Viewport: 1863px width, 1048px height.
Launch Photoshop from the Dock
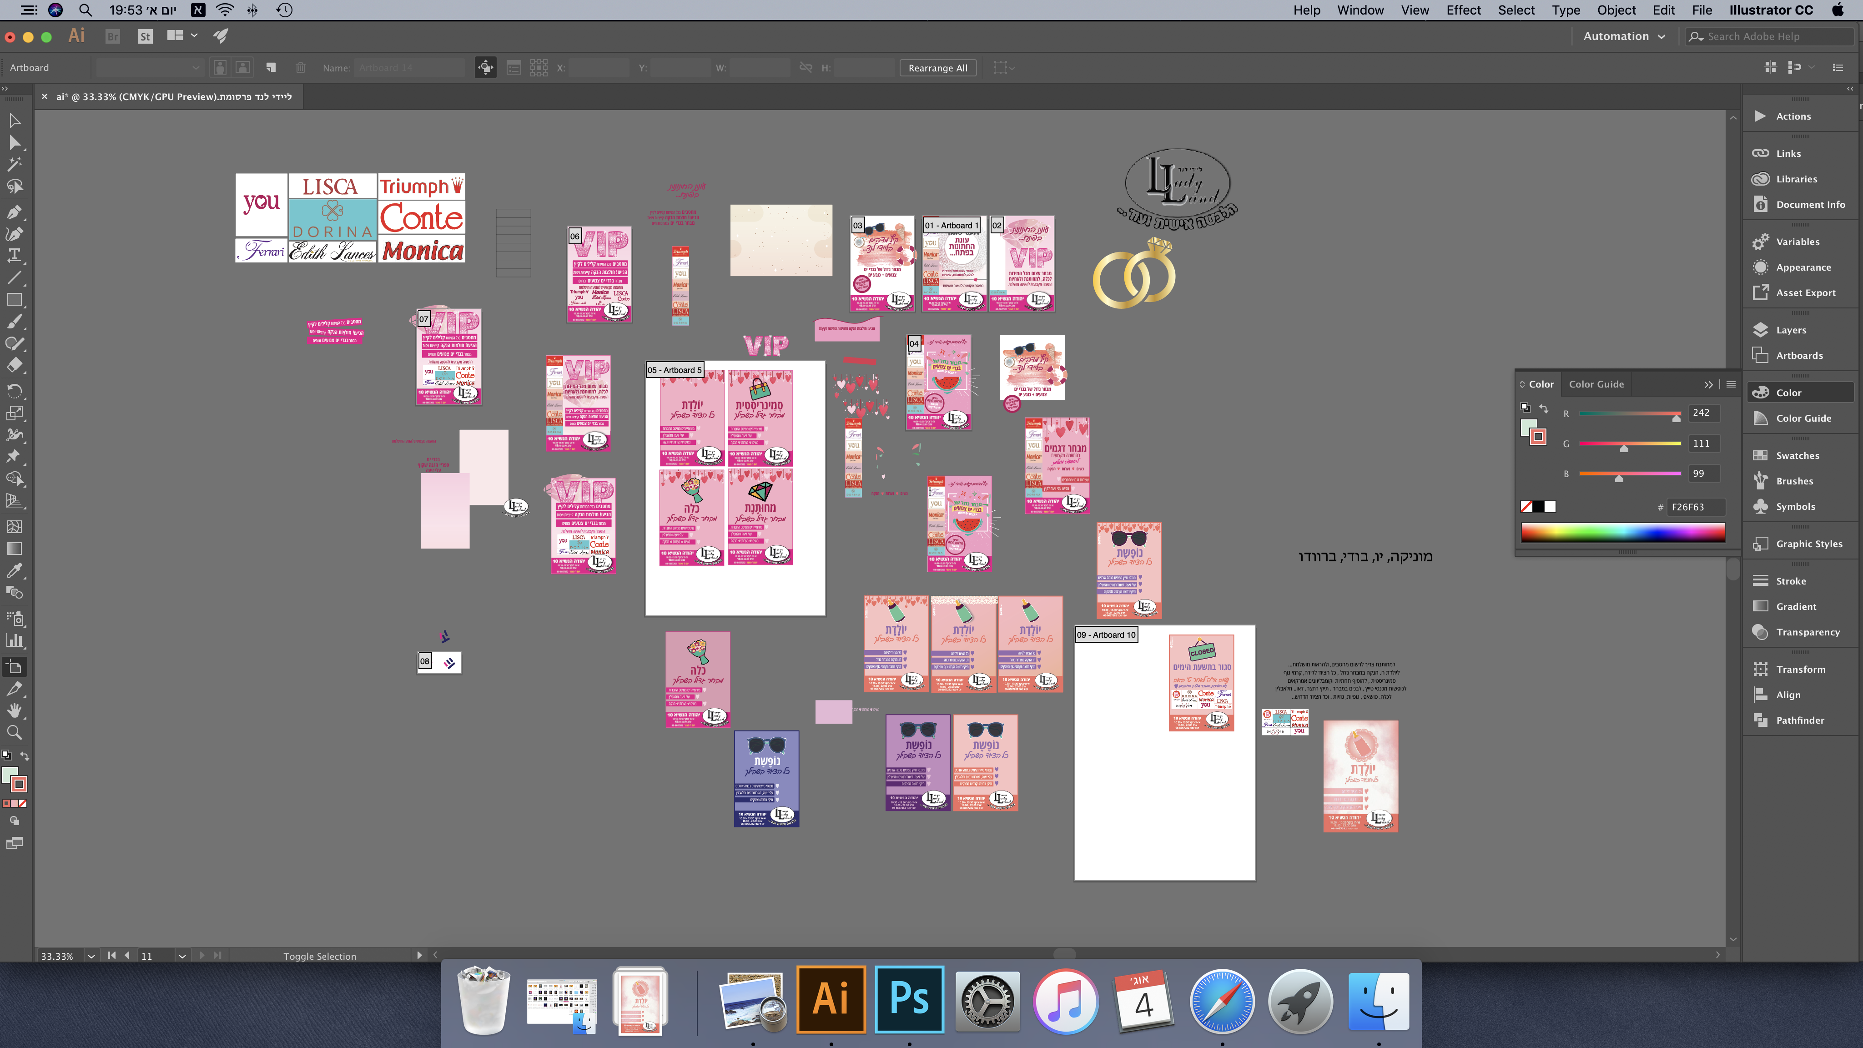[x=909, y=999]
